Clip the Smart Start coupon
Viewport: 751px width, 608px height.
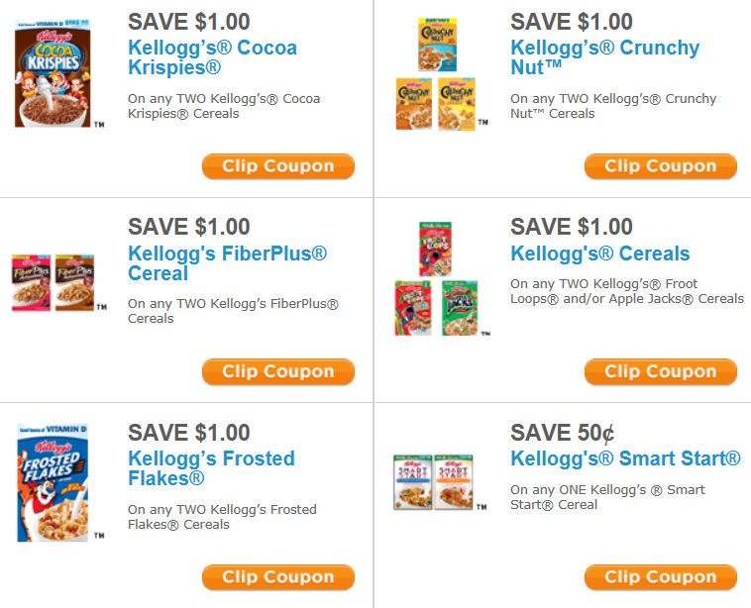pos(660,577)
